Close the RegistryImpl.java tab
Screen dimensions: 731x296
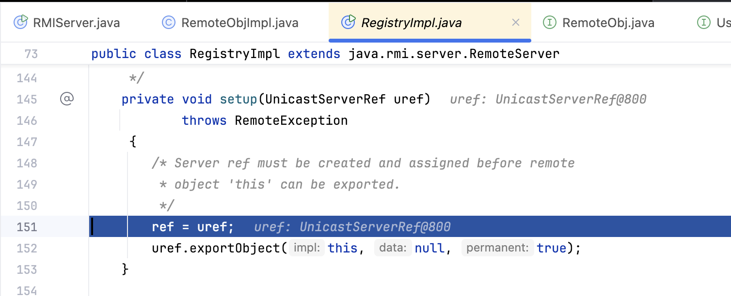pyautogui.click(x=516, y=23)
